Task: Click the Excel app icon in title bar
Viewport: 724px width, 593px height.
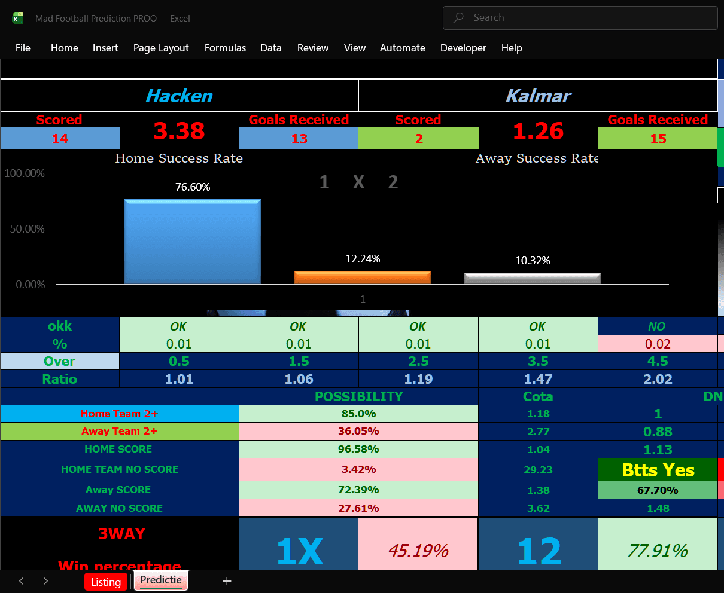Action: (x=18, y=18)
